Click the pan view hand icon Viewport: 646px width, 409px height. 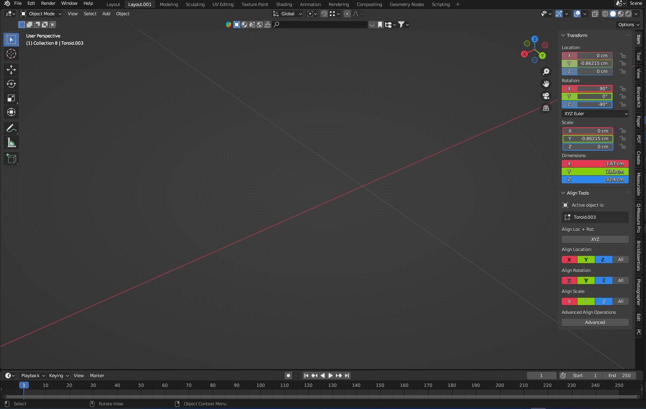[x=546, y=84]
